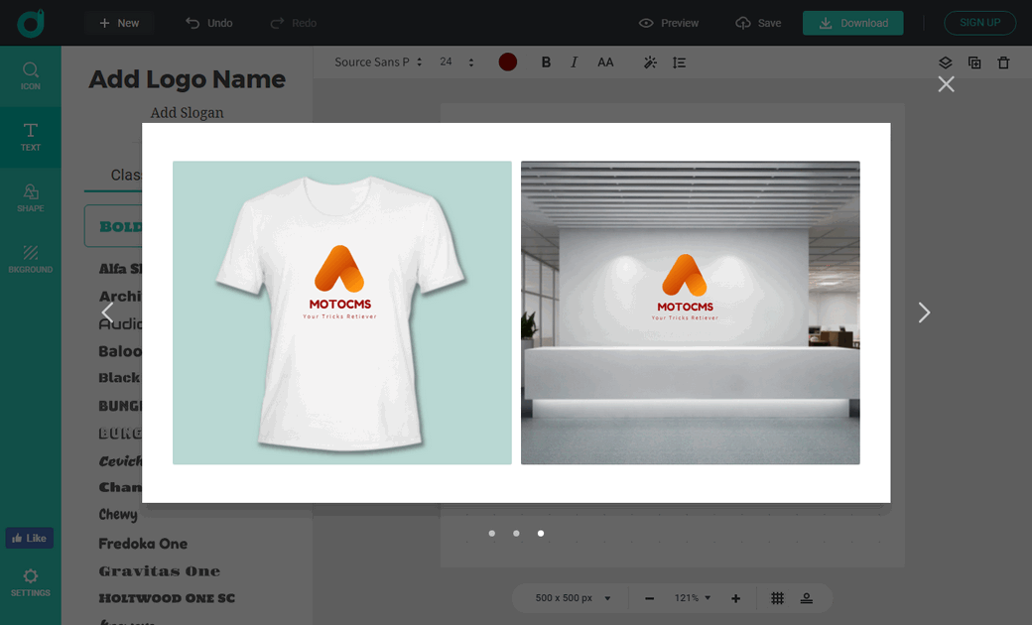Delete element with the trash icon
1032x625 pixels.
[1003, 62]
